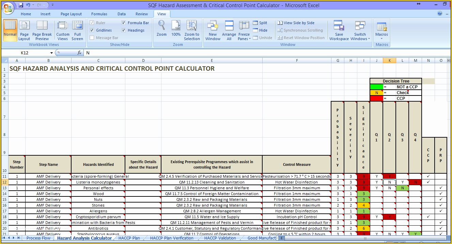This screenshot has height=244, width=452.
Task: Enter Full Screen view
Action: point(77,30)
